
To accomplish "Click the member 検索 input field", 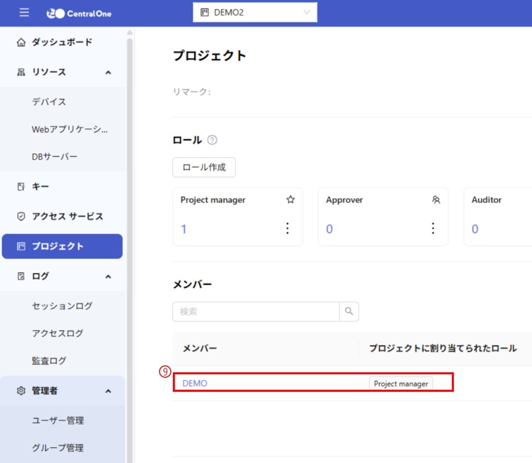I will [256, 312].
